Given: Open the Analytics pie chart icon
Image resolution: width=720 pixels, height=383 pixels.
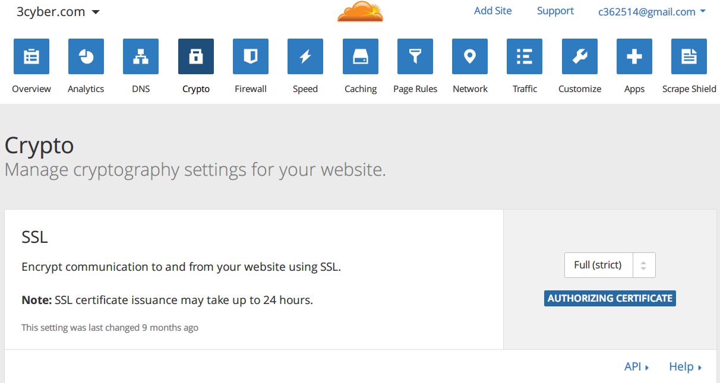Looking at the screenshot, I should (86, 56).
